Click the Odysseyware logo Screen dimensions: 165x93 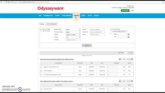click(51, 8)
